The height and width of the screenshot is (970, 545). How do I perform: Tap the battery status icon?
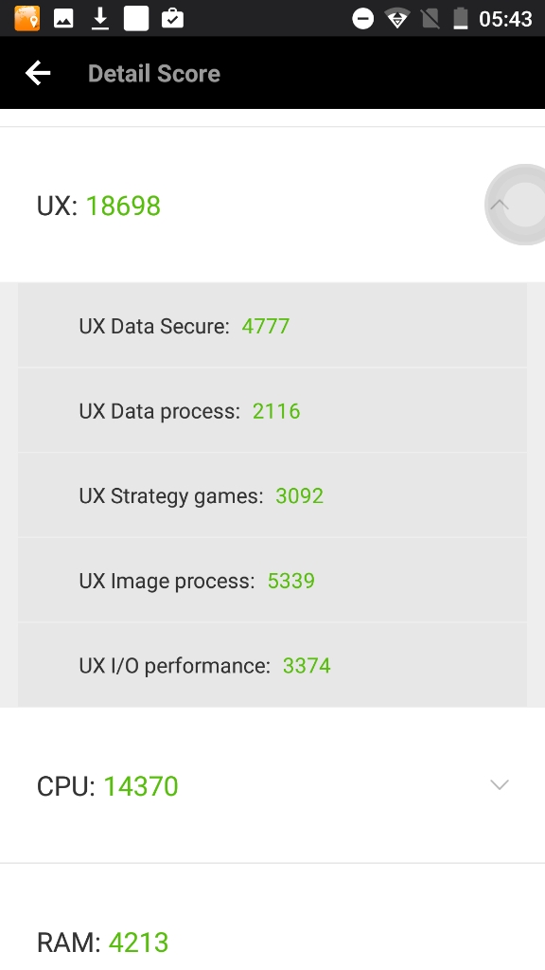point(461,19)
